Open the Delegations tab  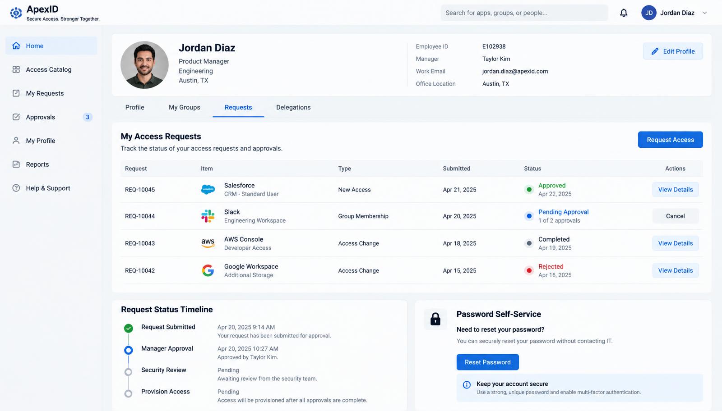293,107
